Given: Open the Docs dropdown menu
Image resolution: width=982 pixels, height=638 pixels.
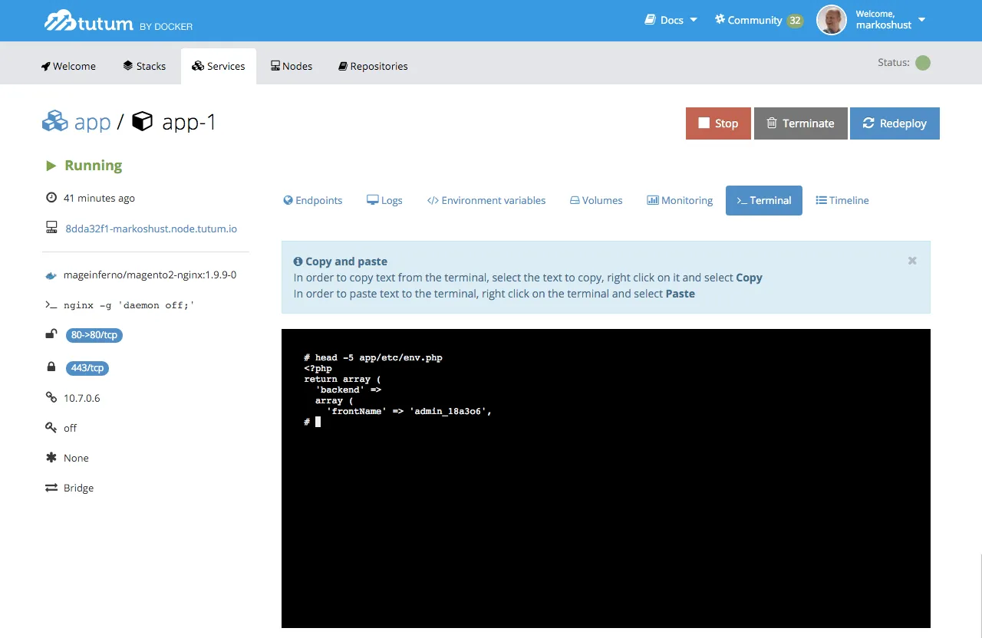Looking at the screenshot, I should pos(671,20).
